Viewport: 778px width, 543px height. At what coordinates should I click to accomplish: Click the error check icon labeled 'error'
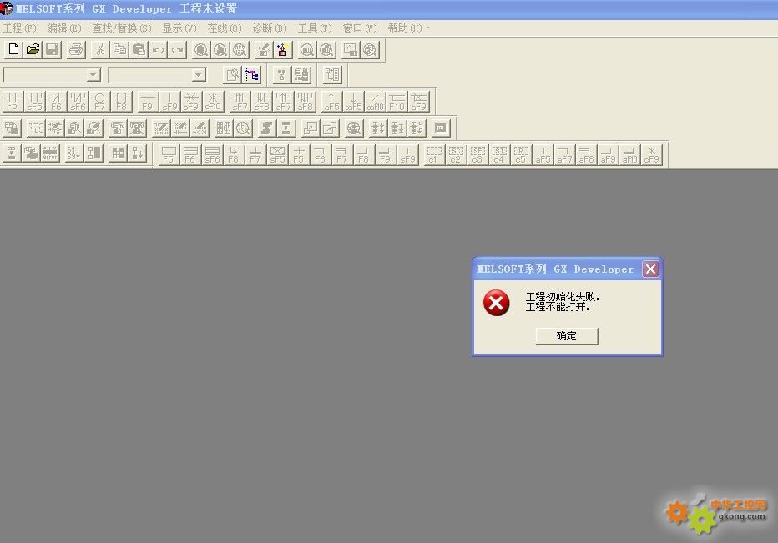(50, 153)
